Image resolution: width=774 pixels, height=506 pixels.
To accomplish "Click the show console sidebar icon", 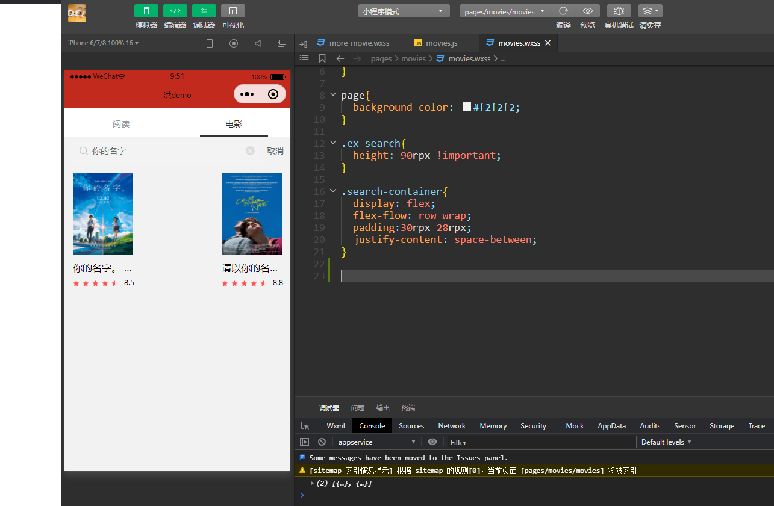I will click(x=304, y=442).
